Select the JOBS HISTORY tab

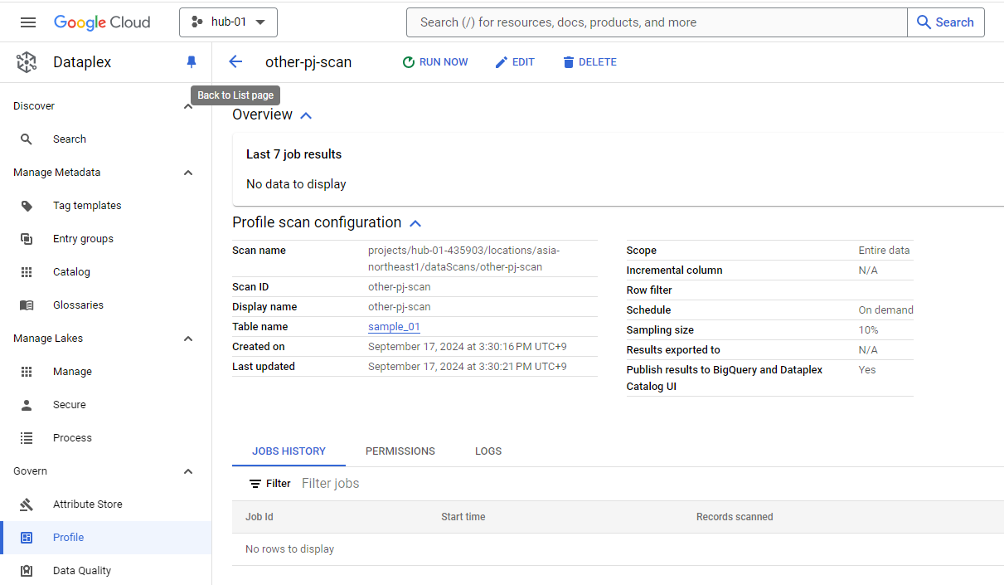click(x=289, y=451)
